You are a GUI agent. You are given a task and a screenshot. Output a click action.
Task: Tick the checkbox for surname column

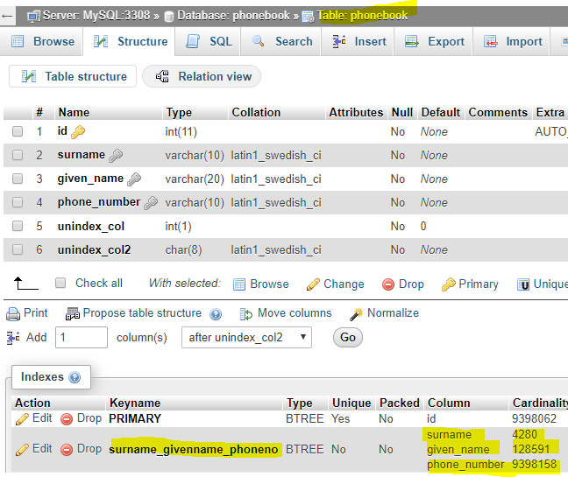tap(18, 155)
